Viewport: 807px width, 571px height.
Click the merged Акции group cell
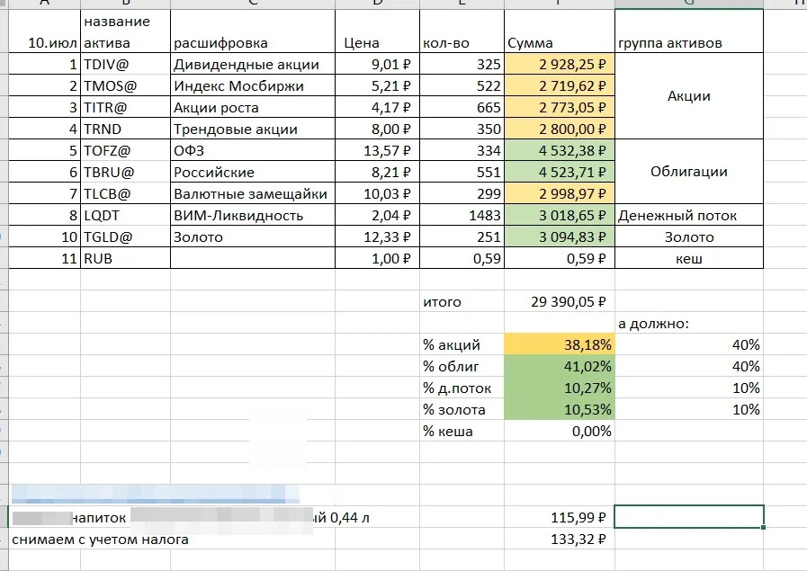coord(688,96)
